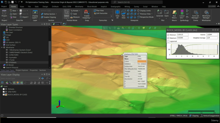Enable the Lognormal checkbox
Viewport: 220px width, 123px height.
(168, 41)
